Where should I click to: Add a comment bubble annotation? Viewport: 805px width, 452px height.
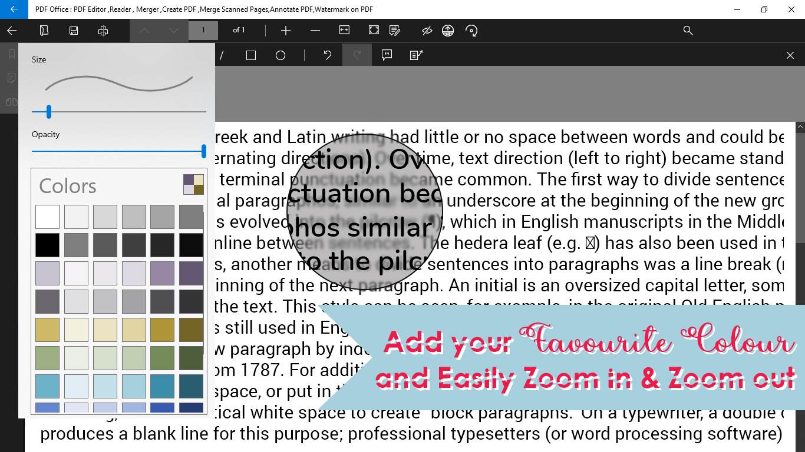click(387, 55)
